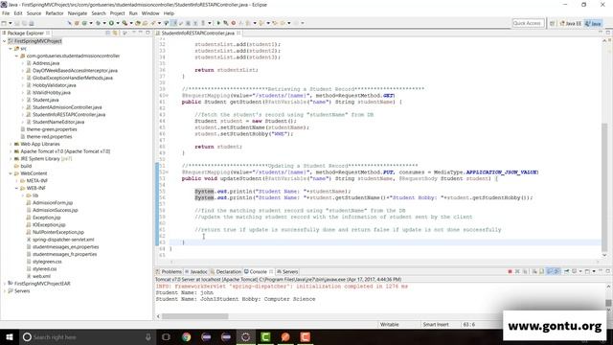Viewport: 613px width, 345px height.
Task: Click the green Run toolbar button
Action: point(111,23)
